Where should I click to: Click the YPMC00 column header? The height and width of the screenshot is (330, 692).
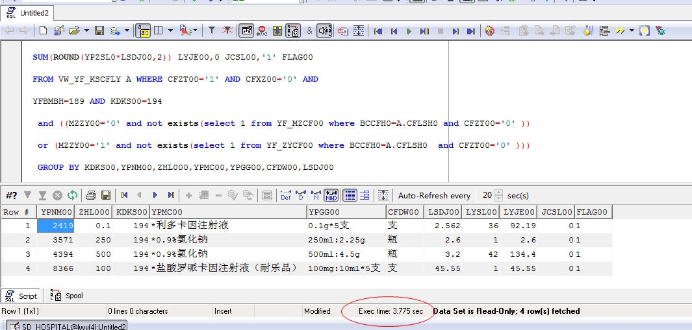228,212
